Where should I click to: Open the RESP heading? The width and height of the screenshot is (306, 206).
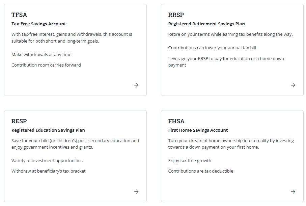(19, 121)
